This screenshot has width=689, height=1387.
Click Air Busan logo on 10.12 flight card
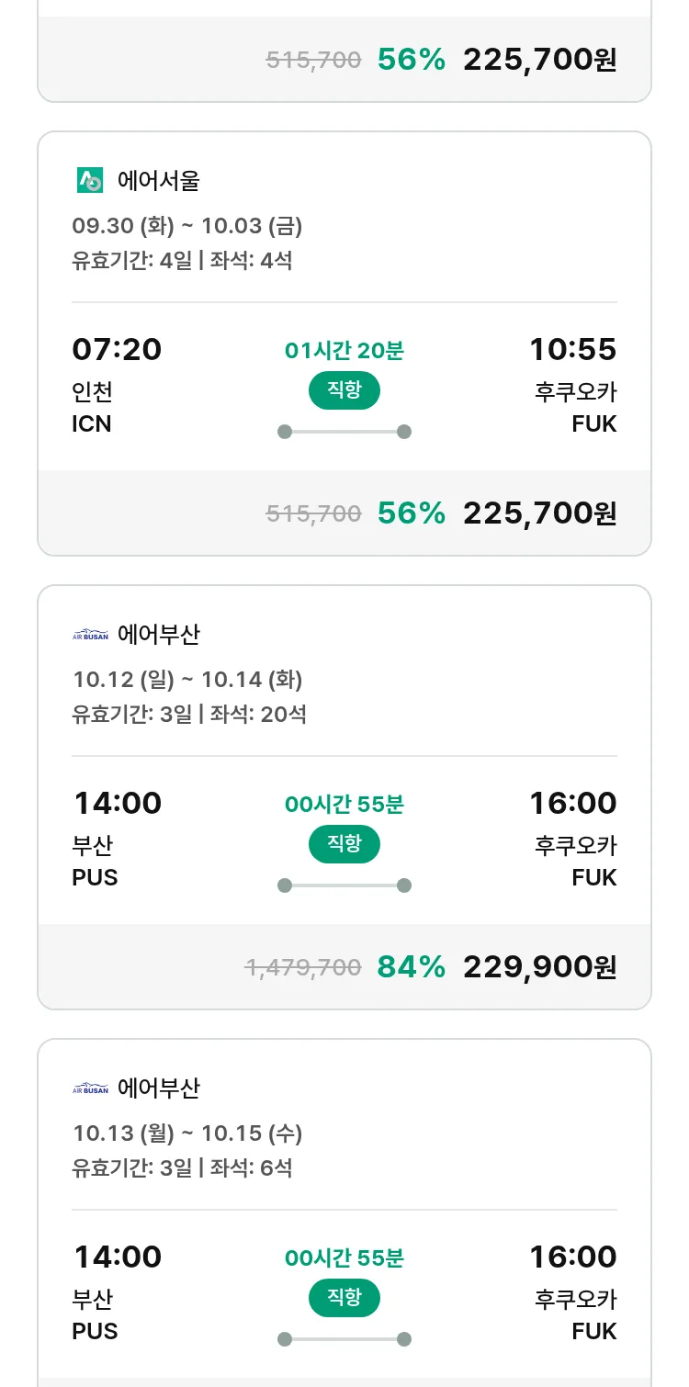(90, 635)
